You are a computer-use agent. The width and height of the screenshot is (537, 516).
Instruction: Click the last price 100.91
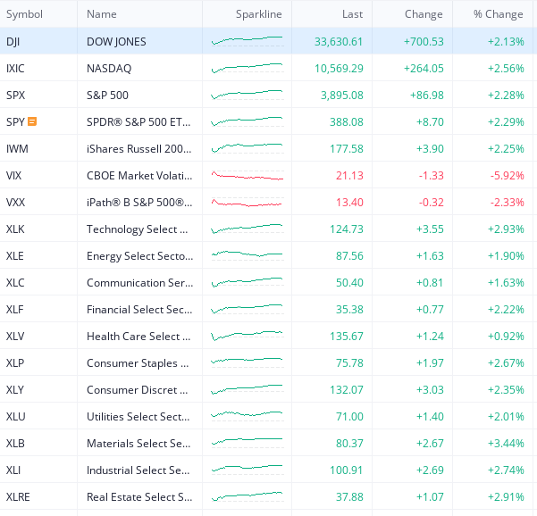[347, 470]
